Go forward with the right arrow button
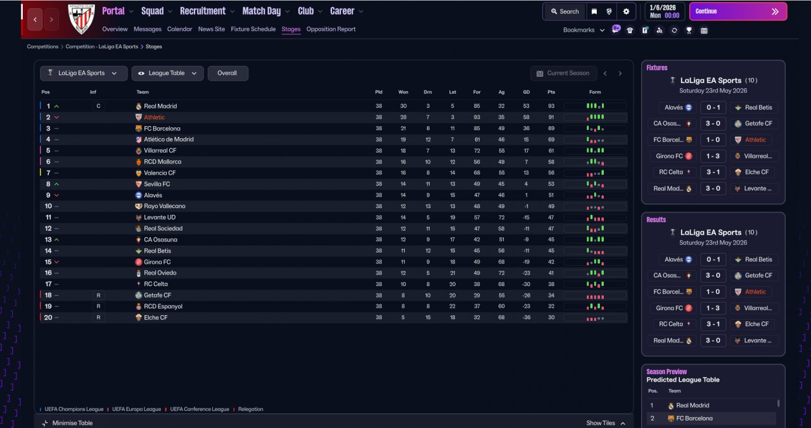Image resolution: width=811 pixels, height=428 pixels. 51,20
